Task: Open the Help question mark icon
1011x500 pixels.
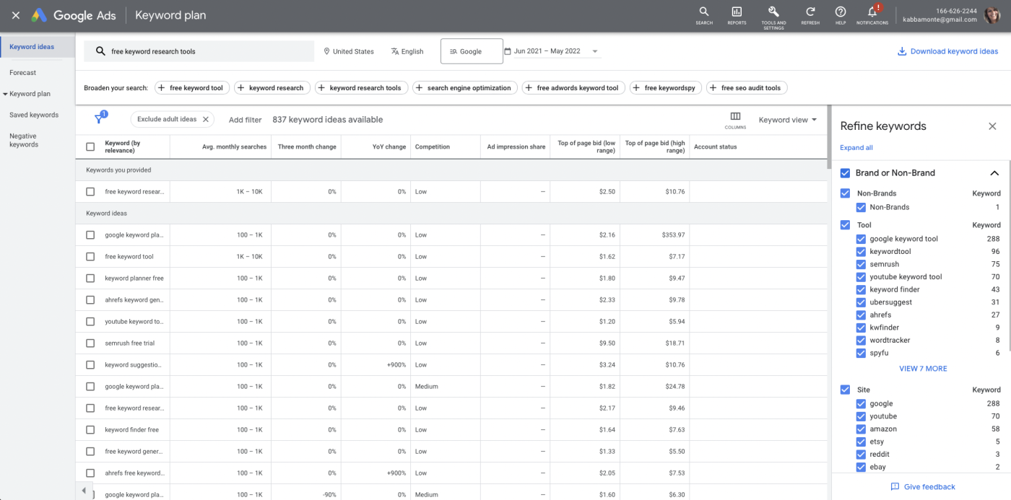Action: [841, 14]
